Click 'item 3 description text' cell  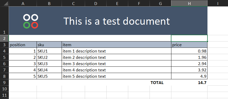116,64
